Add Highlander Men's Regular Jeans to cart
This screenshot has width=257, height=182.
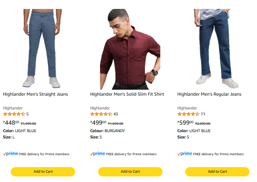(x=217, y=172)
